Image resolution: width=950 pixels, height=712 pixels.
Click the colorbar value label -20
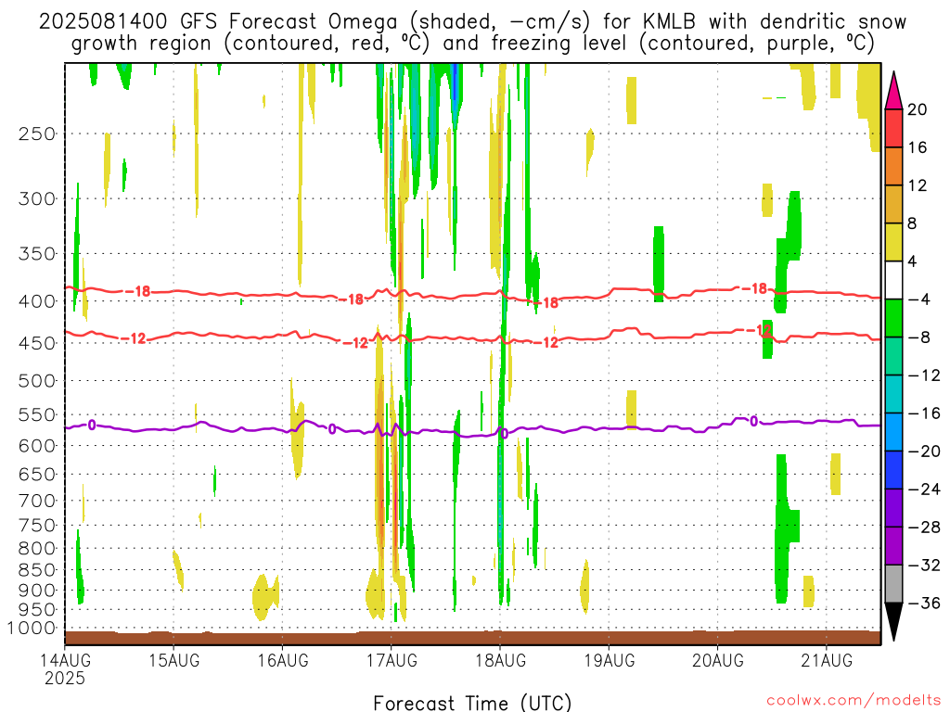pos(925,451)
